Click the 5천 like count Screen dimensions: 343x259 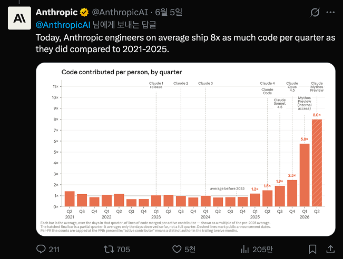190,250
